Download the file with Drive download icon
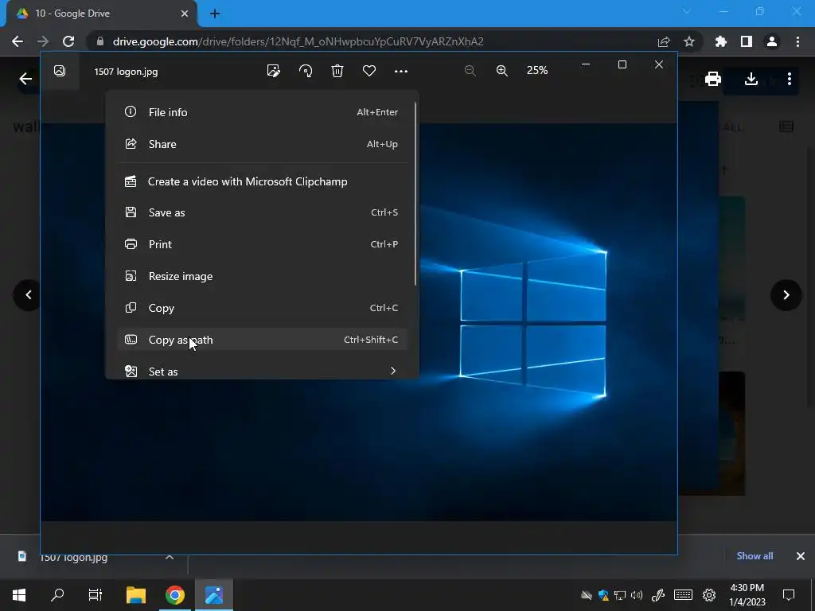This screenshot has height=611, width=815. click(751, 79)
